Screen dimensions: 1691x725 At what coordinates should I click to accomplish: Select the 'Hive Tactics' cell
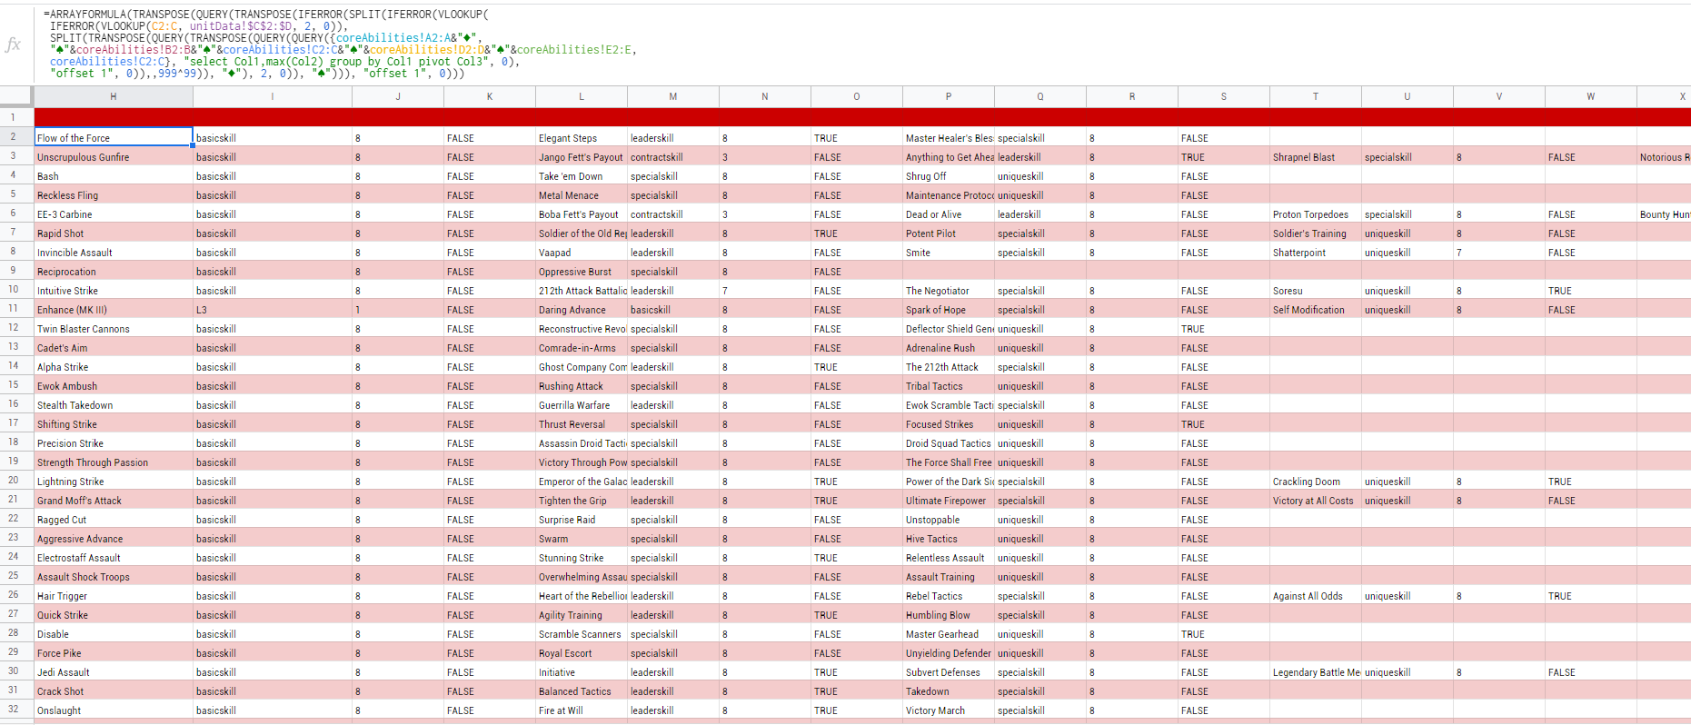[x=949, y=539]
